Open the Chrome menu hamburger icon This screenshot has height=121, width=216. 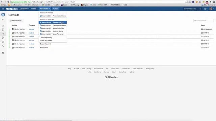(214, 2)
